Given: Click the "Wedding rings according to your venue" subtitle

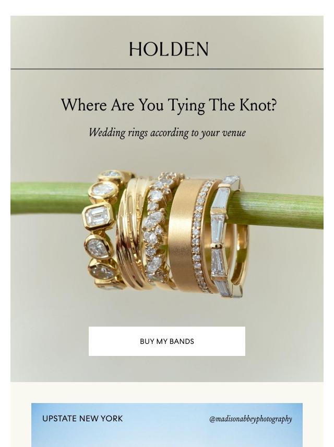Looking at the screenshot, I should (167, 133).
